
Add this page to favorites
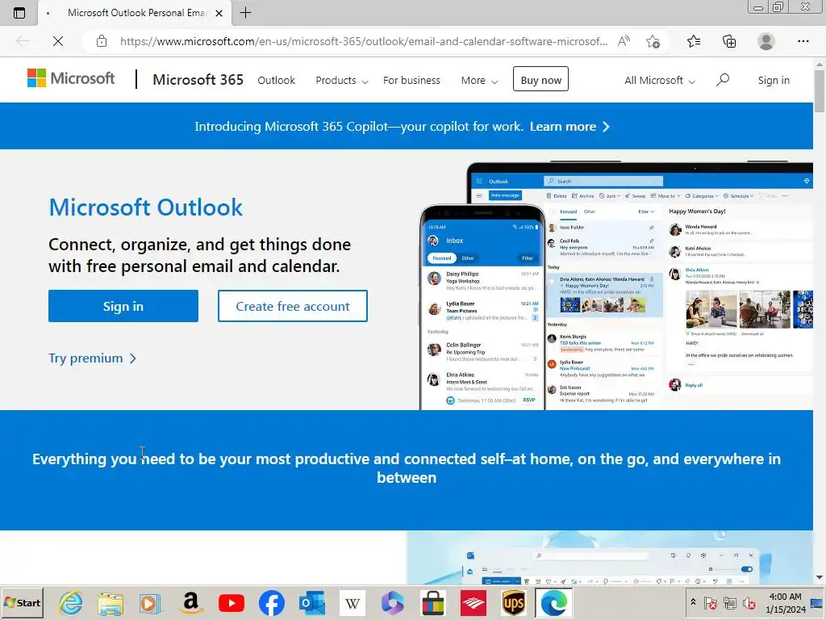653,41
